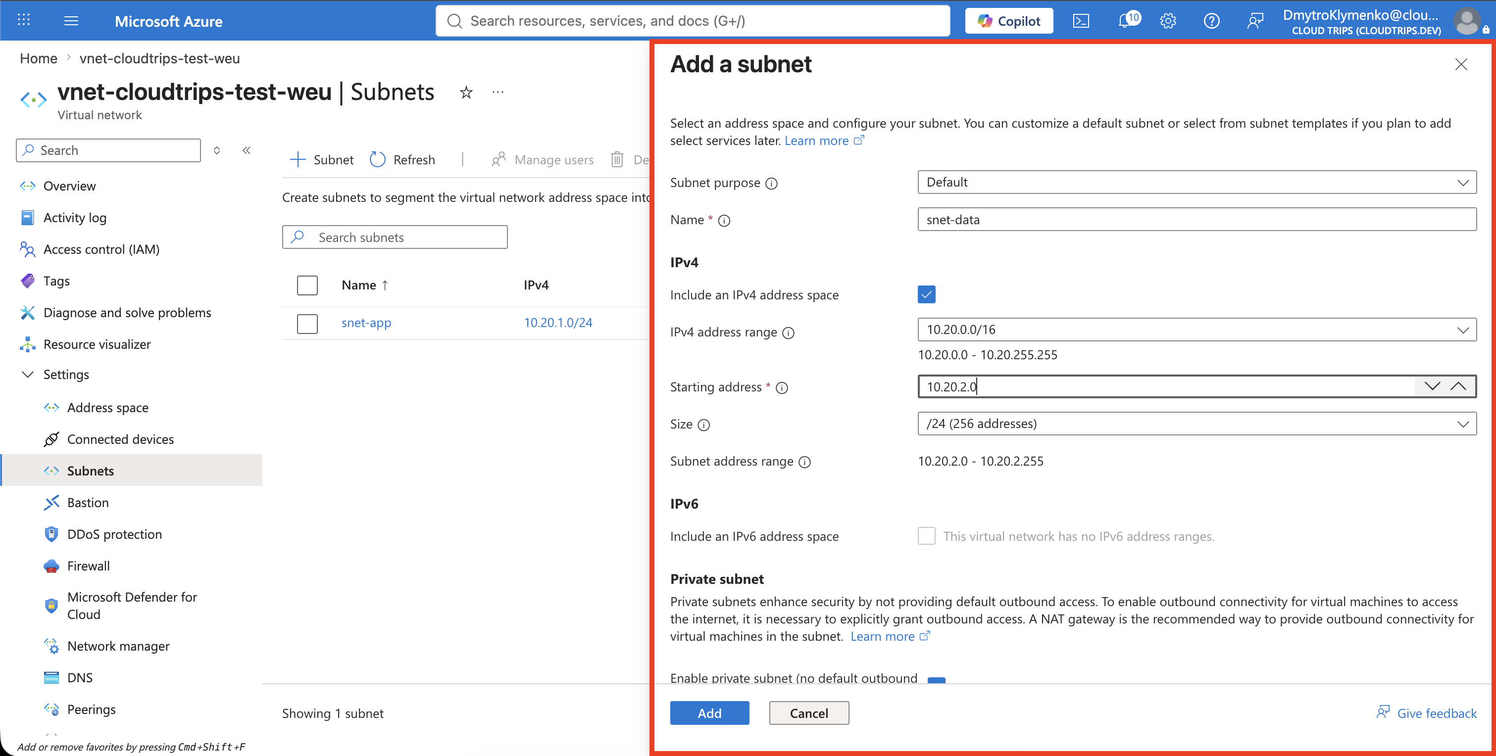Click Give feedback link
The height and width of the screenshot is (756, 1496).
click(x=1426, y=713)
